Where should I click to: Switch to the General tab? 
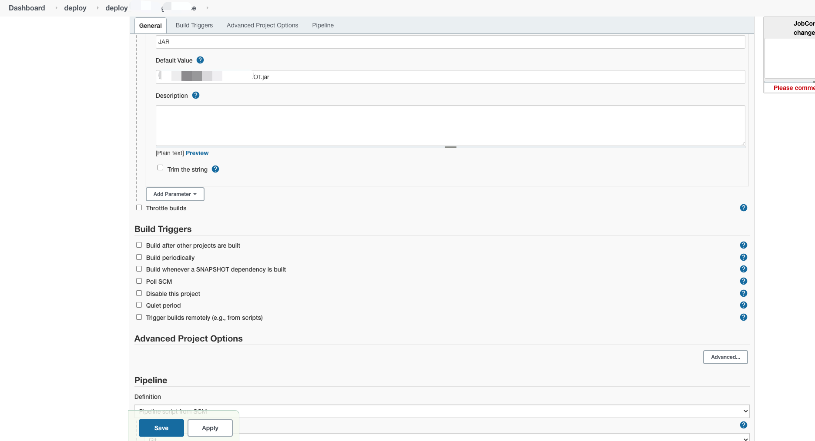coord(151,26)
